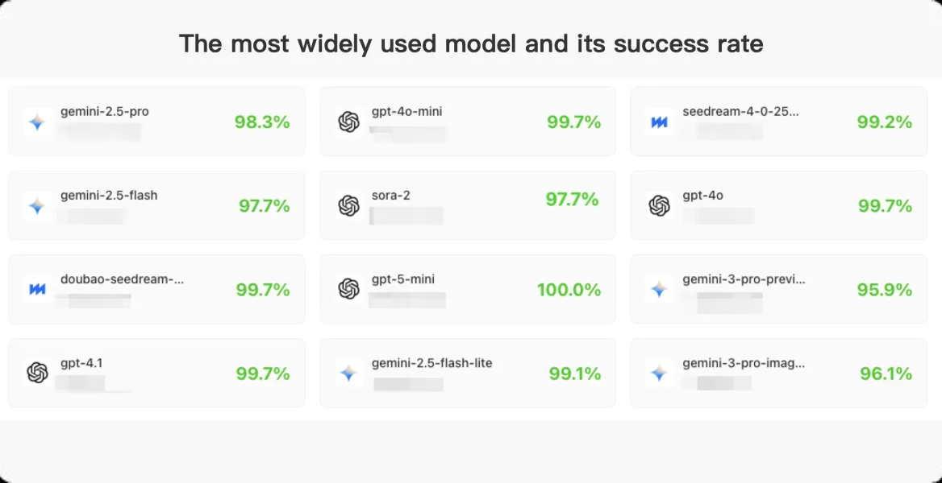Click the 95.9% rate beside gemini-3-pro-preview
This screenshot has width=942, height=483.
(x=885, y=289)
